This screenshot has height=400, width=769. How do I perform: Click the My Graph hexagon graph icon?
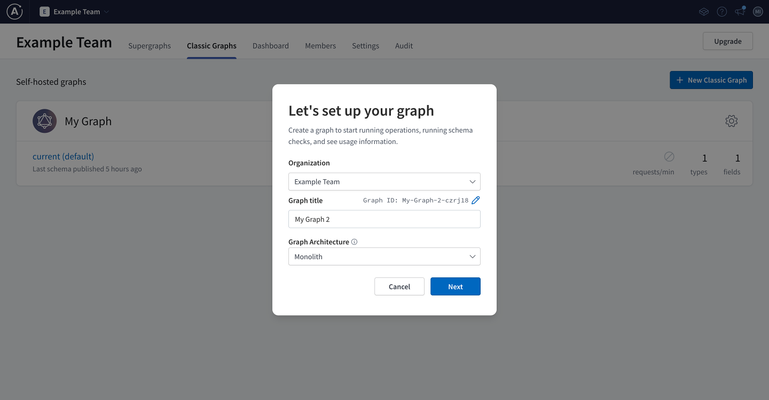click(x=44, y=121)
